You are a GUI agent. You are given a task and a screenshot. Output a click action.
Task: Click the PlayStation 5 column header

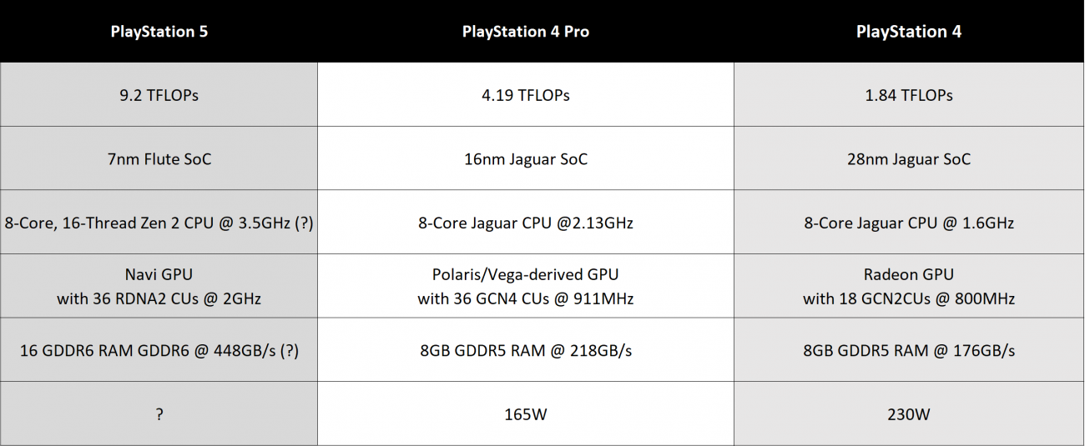[x=159, y=32]
